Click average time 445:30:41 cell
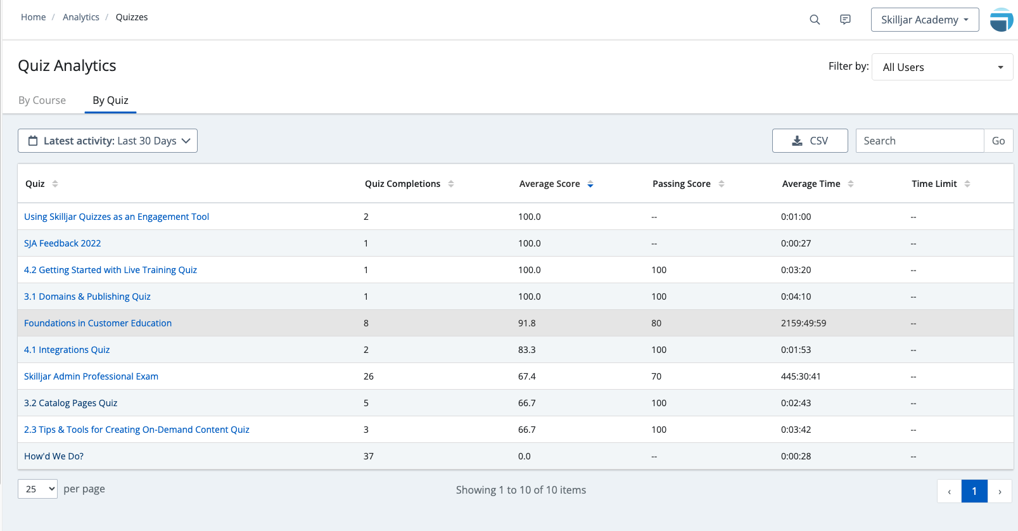This screenshot has width=1018, height=531. coord(801,376)
